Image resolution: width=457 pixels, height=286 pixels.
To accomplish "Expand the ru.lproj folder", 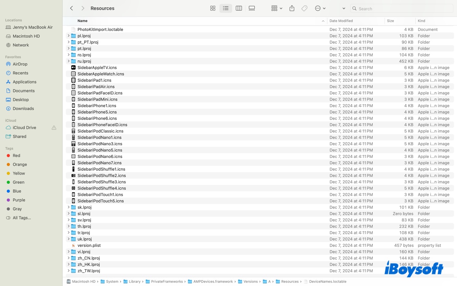I will point(69,61).
